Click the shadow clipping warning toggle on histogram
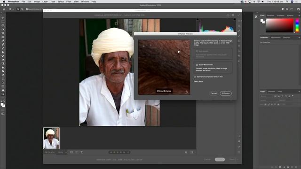The height and width of the screenshot is (169, 301). pos(198,19)
